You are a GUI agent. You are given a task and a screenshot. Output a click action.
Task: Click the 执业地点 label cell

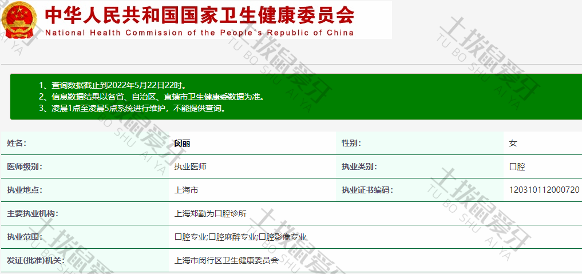[85, 190]
